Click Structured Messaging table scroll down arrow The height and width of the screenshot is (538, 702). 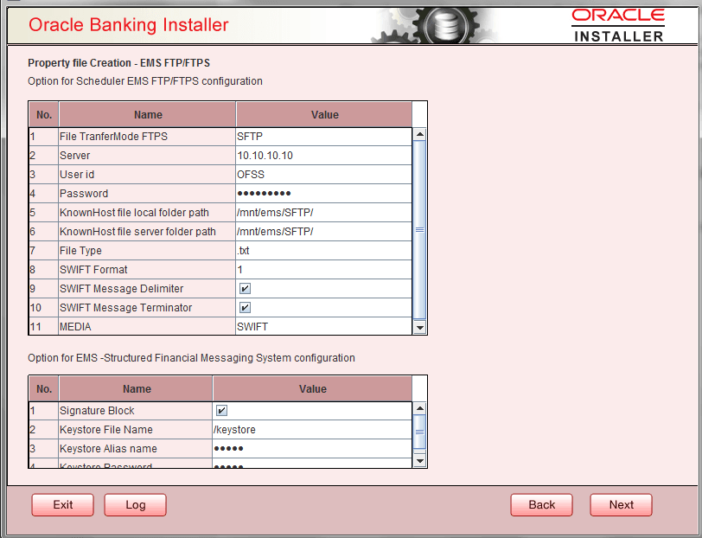pyautogui.click(x=419, y=461)
